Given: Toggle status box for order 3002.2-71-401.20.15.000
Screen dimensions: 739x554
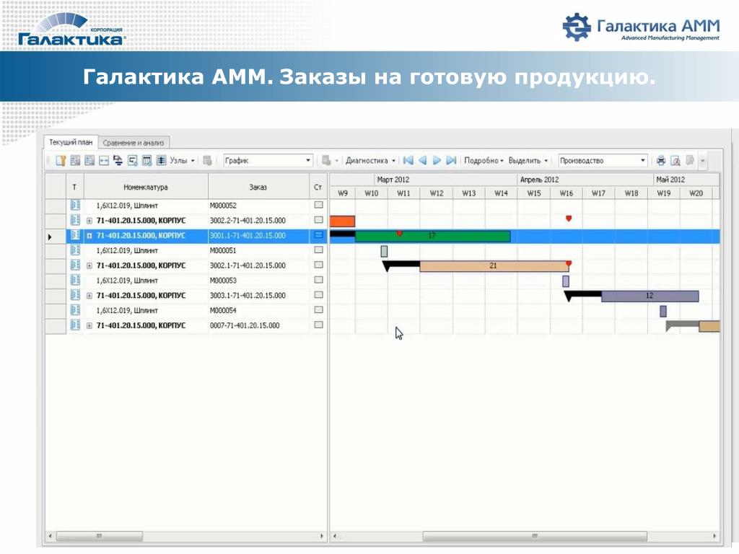Looking at the screenshot, I should 318,220.
